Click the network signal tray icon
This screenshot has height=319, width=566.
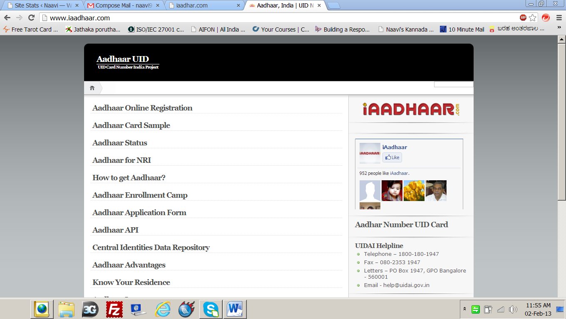[501, 309]
